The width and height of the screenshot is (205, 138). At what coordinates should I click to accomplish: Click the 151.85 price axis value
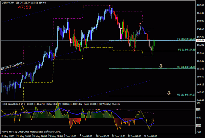(200, 69)
